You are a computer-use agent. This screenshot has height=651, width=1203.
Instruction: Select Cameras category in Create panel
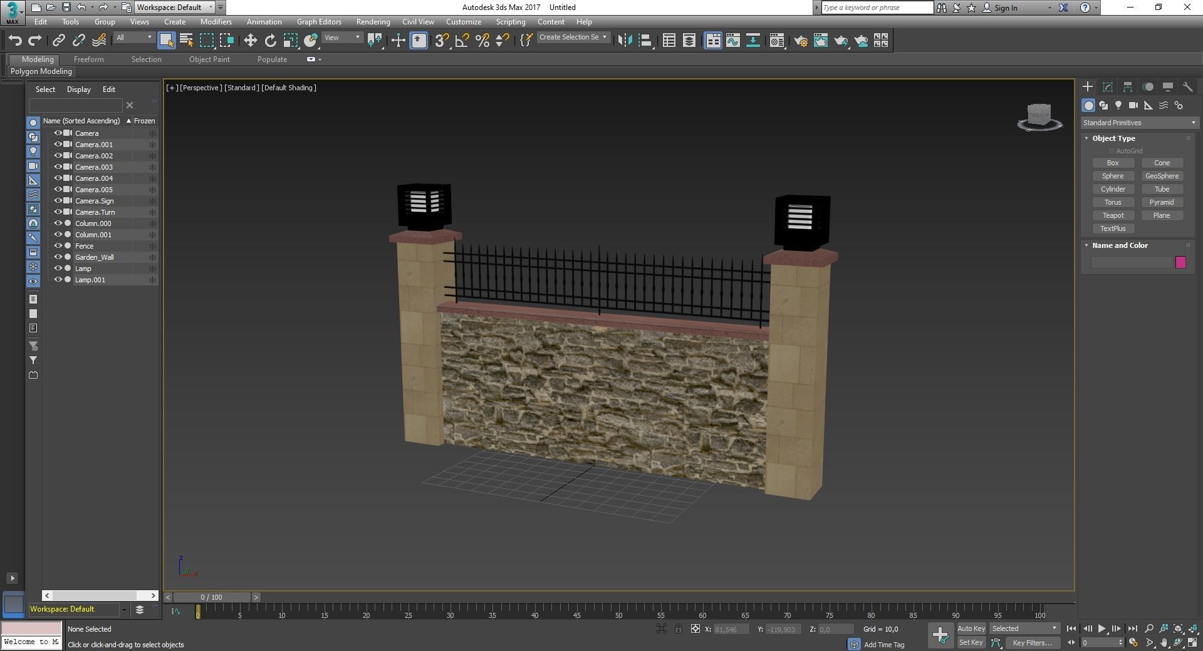click(x=1133, y=105)
